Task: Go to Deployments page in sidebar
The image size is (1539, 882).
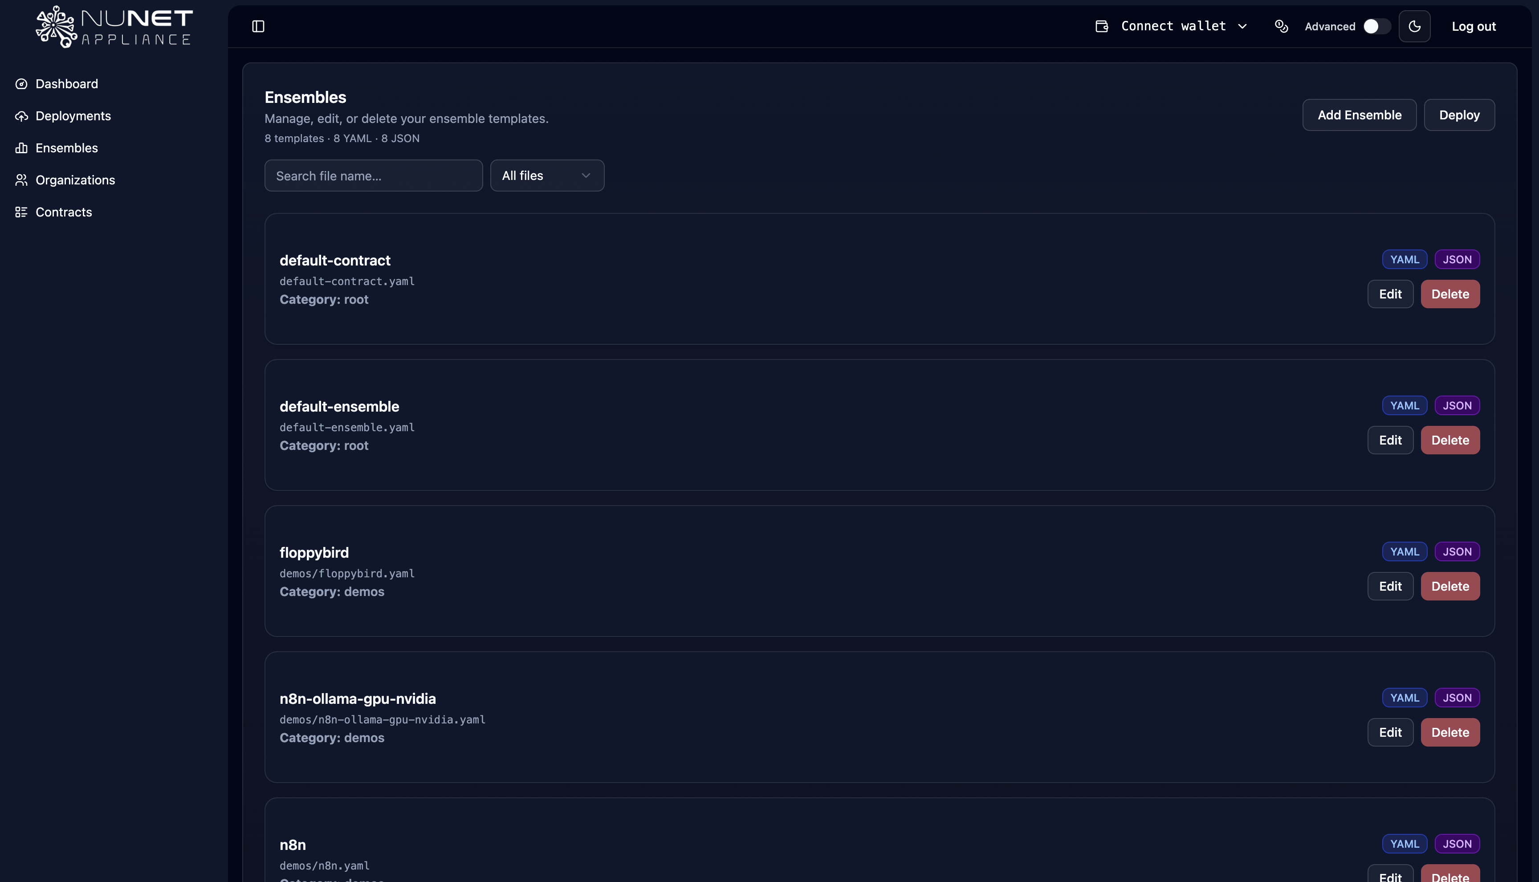Action: click(73, 116)
